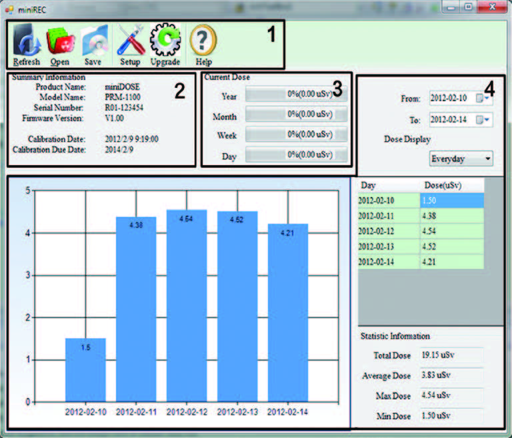Screen dimensions: 512x438
Task: Click the Dose(uSv) column header
Action: [x=452, y=185]
